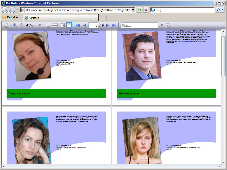Toggle the two-page side-by-side view
Image resolution: width=227 pixels, height=170 pixels.
click(69, 25)
